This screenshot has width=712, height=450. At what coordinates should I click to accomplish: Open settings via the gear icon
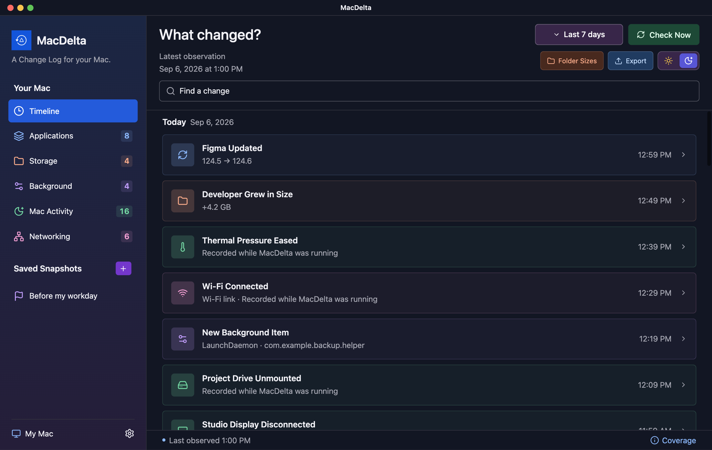tap(130, 434)
